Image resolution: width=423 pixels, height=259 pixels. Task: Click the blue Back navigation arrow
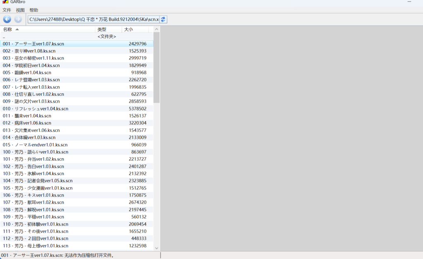coord(7,19)
